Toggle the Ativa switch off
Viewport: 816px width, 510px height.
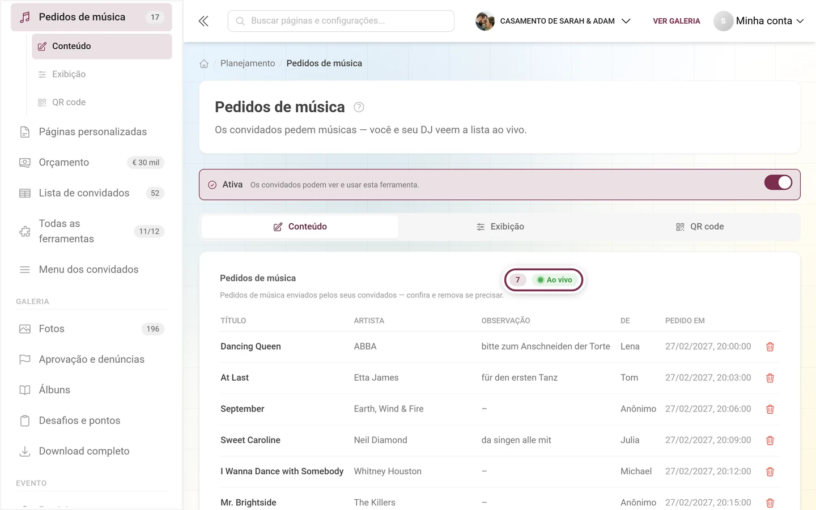pyautogui.click(x=778, y=182)
